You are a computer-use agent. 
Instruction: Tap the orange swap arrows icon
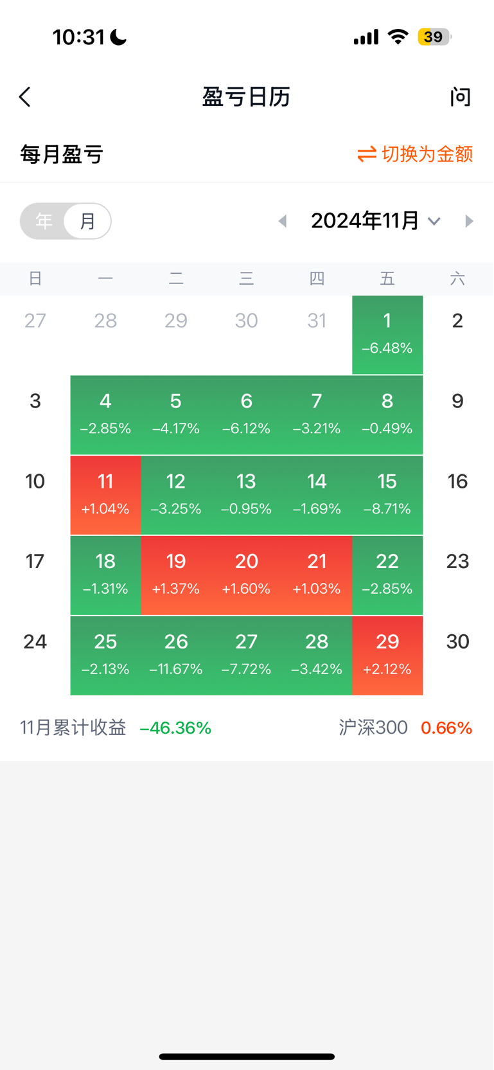[x=367, y=154]
